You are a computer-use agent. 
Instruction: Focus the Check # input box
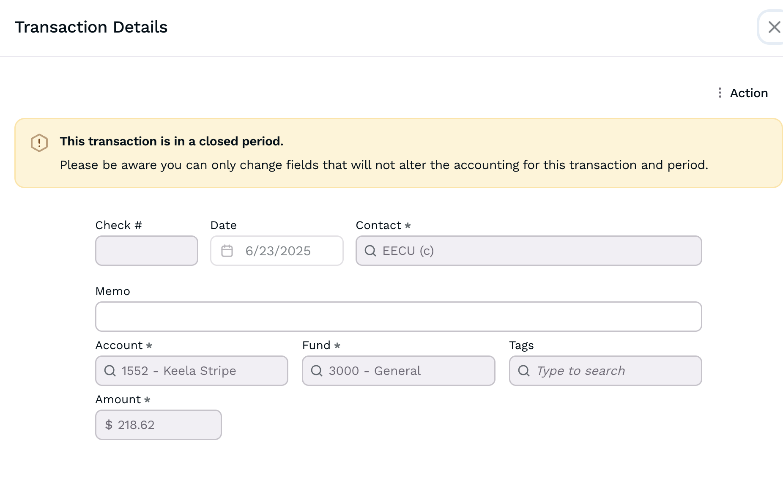point(146,251)
